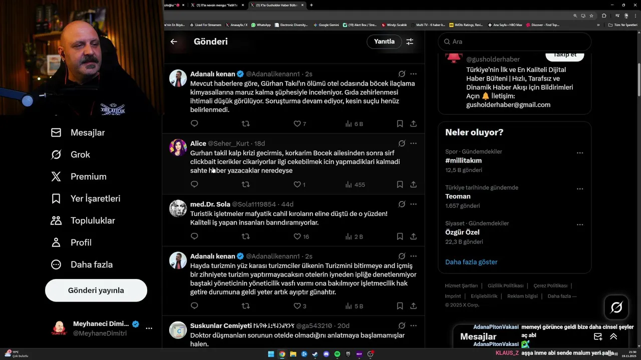Image resolution: width=641 pixels, height=360 pixels.
Task: Open Yer İşaretleri in the sidebar
Action: coord(86,198)
